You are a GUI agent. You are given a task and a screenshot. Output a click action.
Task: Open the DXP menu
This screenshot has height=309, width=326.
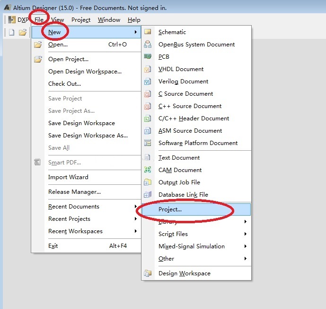pos(23,20)
